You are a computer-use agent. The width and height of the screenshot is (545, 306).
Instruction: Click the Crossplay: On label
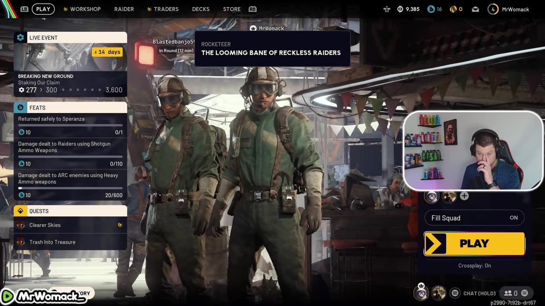pos(474,266)
